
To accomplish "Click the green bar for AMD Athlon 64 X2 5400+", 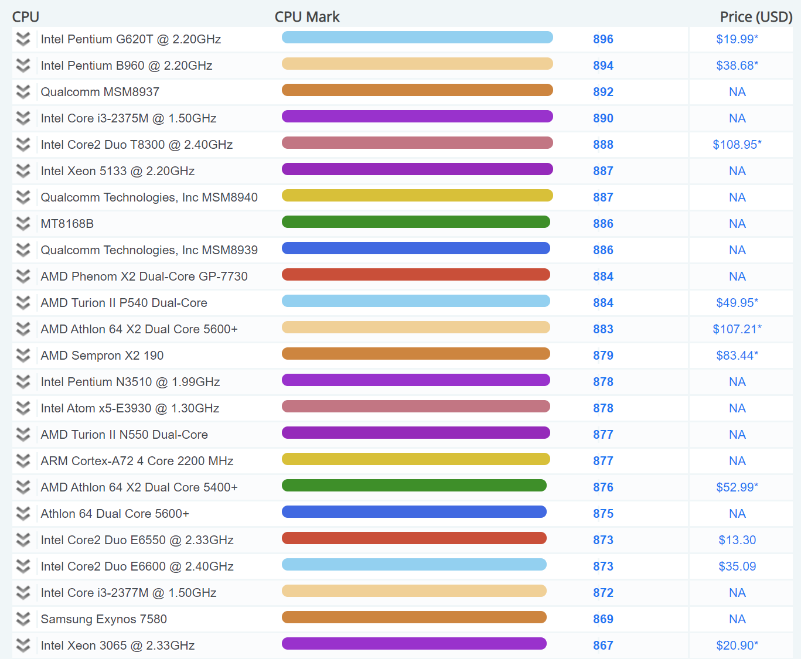I will click(414, 486).
